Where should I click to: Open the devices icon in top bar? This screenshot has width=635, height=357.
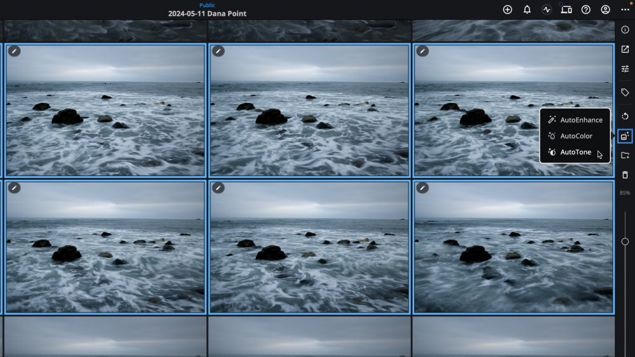point(566,10)
